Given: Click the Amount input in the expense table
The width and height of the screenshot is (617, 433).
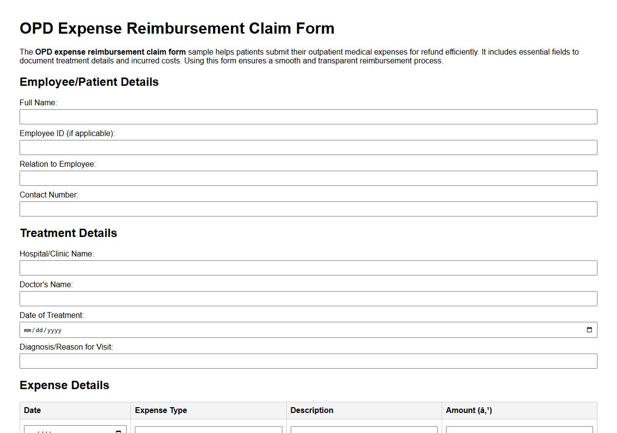Looking at the screenshot, I should (x=519, y=431).
